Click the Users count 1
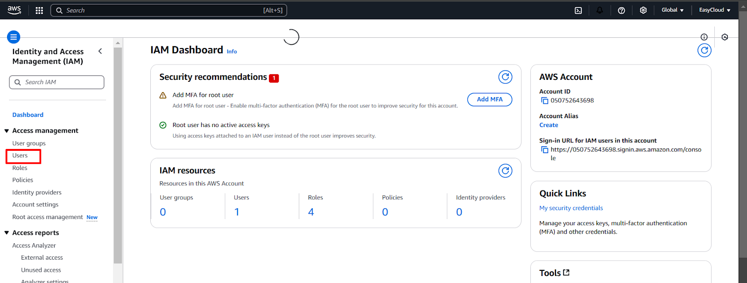This screenshot has width=747, height=283. 237,212
